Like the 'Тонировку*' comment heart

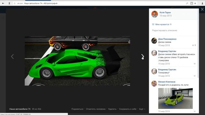[x=194, y=76]
